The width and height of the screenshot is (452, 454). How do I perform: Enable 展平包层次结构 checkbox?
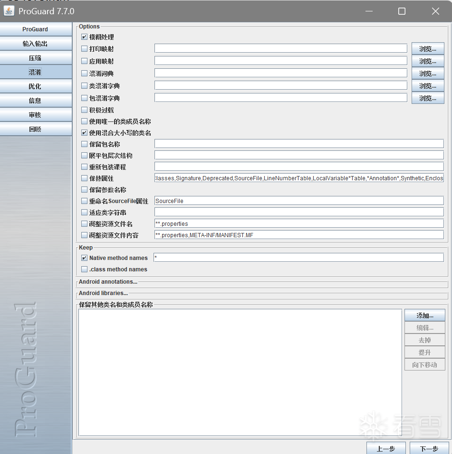[85, 156]
